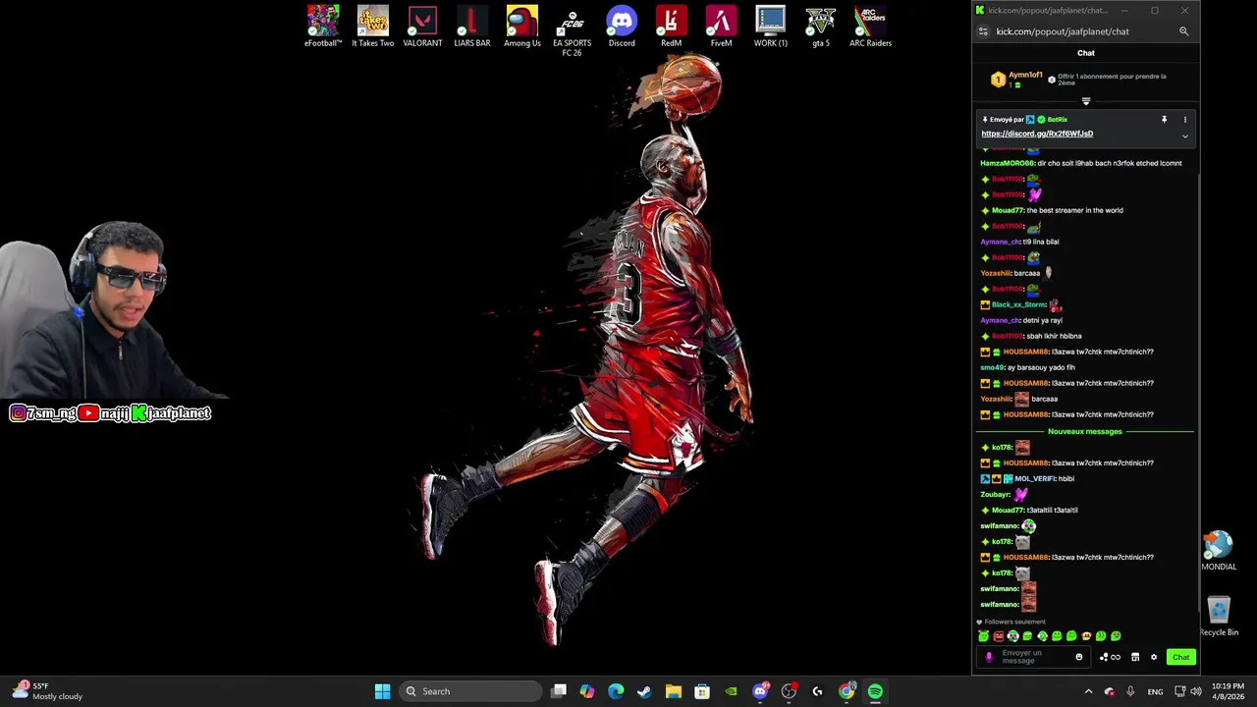Open the WORK (1) desktop icon
The image size is (1257, 707).
click(771, 27)
